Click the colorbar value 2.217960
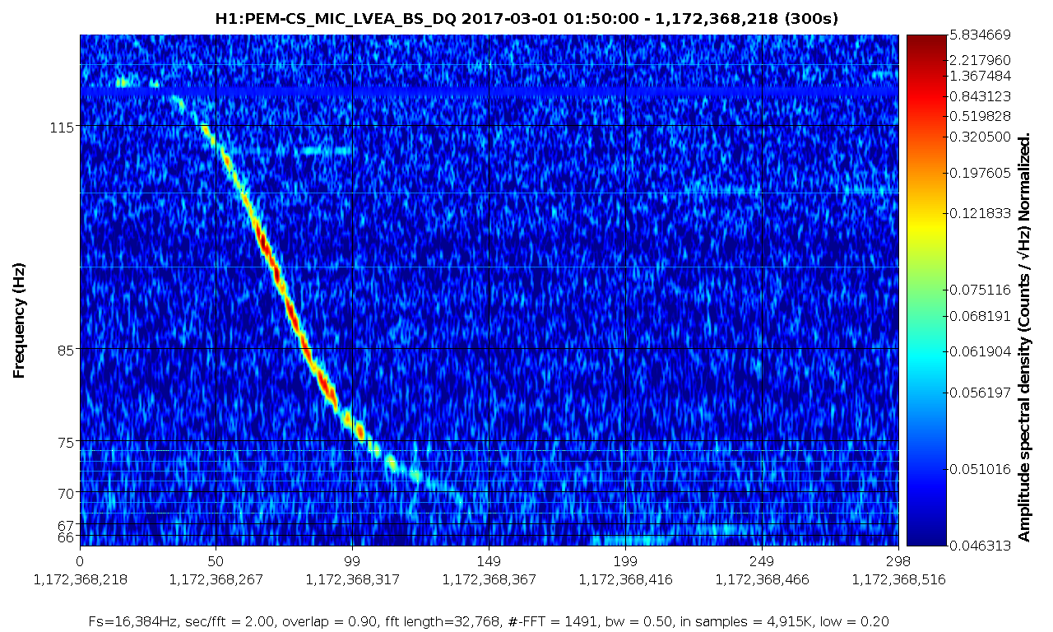The width and height of the screenshot is (1053, 632). (x=979, y=60)
